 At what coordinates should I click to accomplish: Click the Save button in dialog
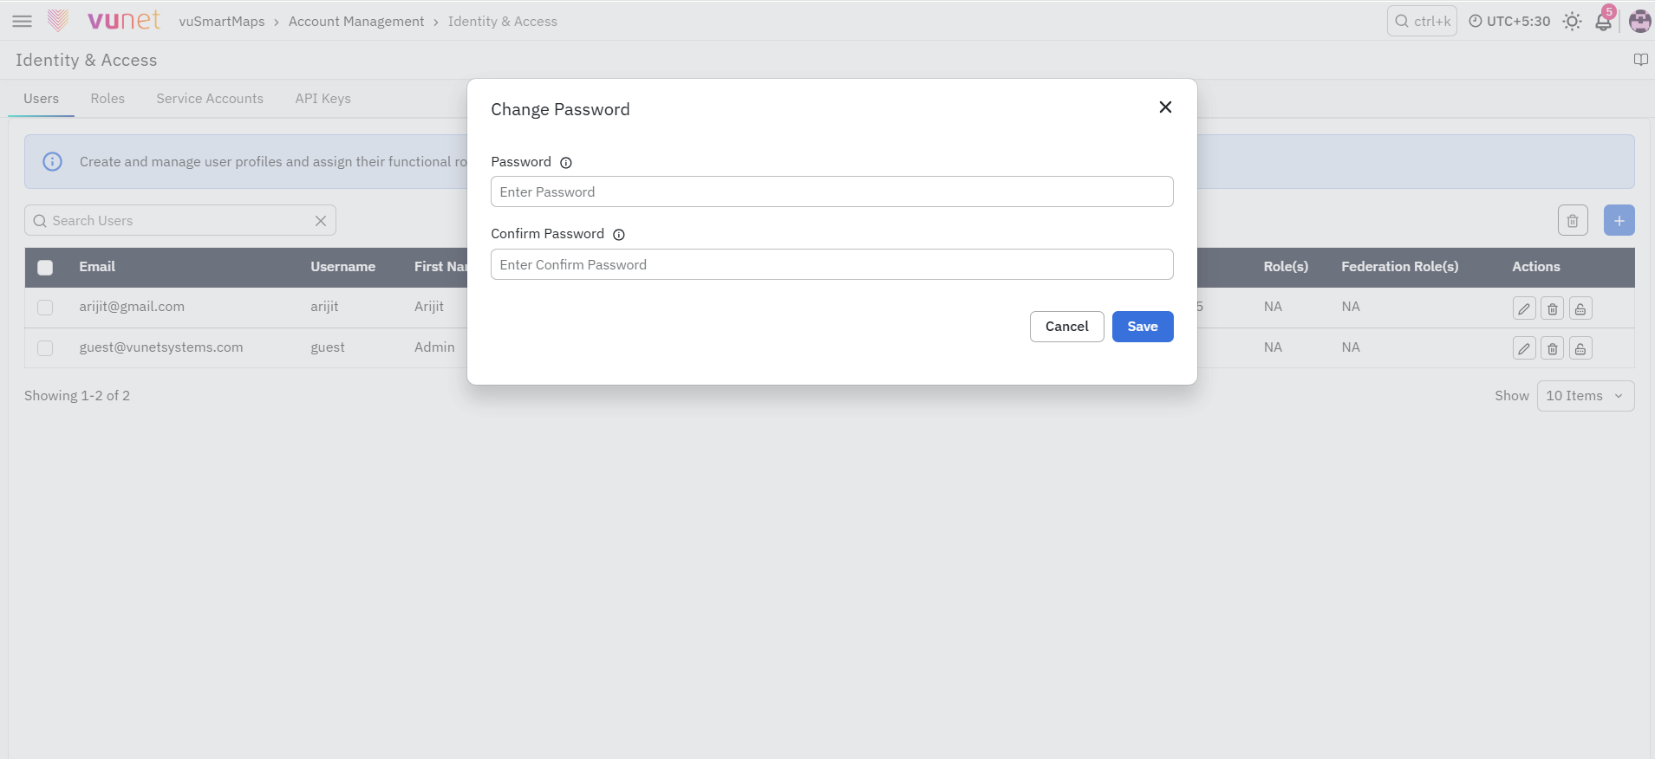[x=1143, y=327]
